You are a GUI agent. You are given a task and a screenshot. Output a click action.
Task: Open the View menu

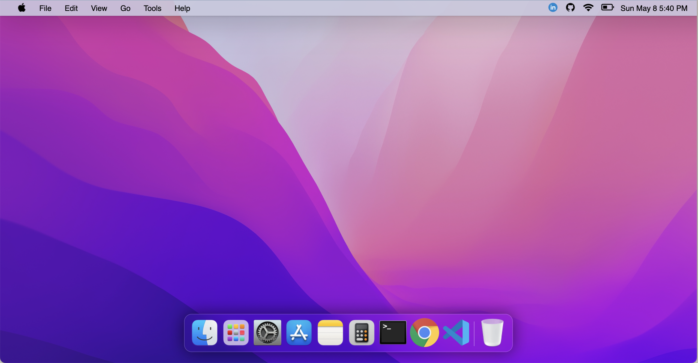tap(99, 8)
